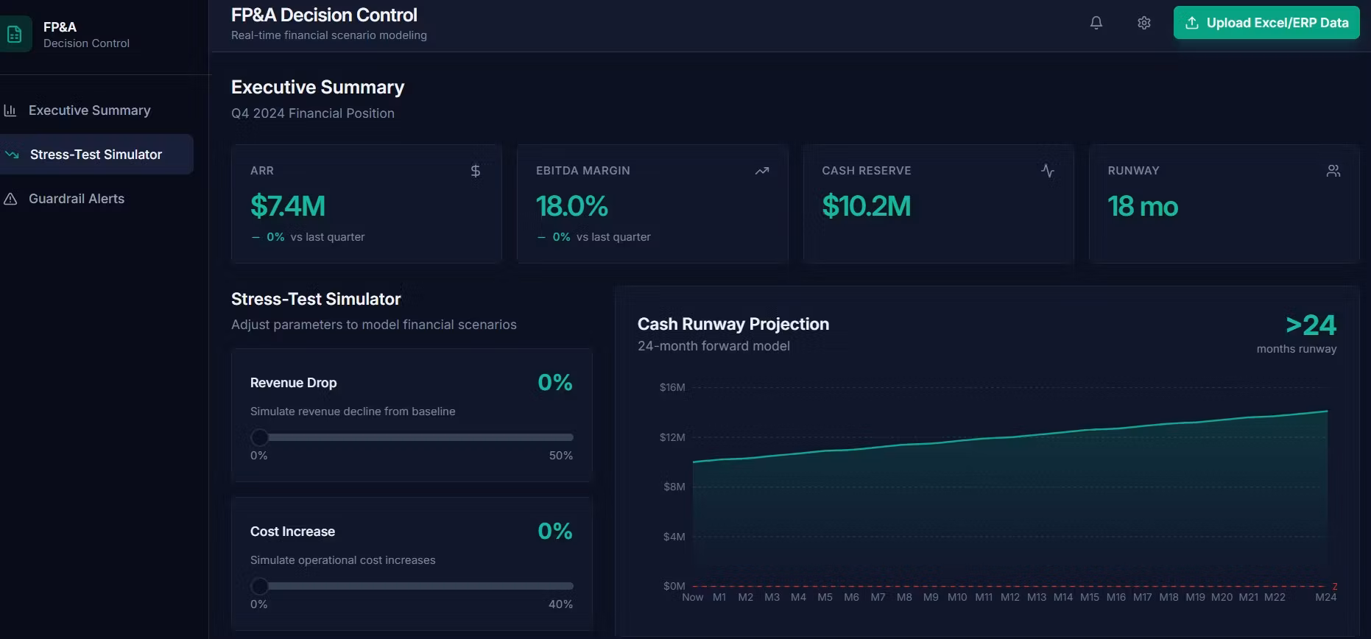Screen dimensions: 1371x639
Task: Click the FP&A Decision Control header title
Action: (x=324, y=15)
